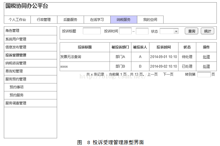This screenshot has height=146, width=220.
Task: Open 信息发布管理 menu entry
Action: click(30, 47)
